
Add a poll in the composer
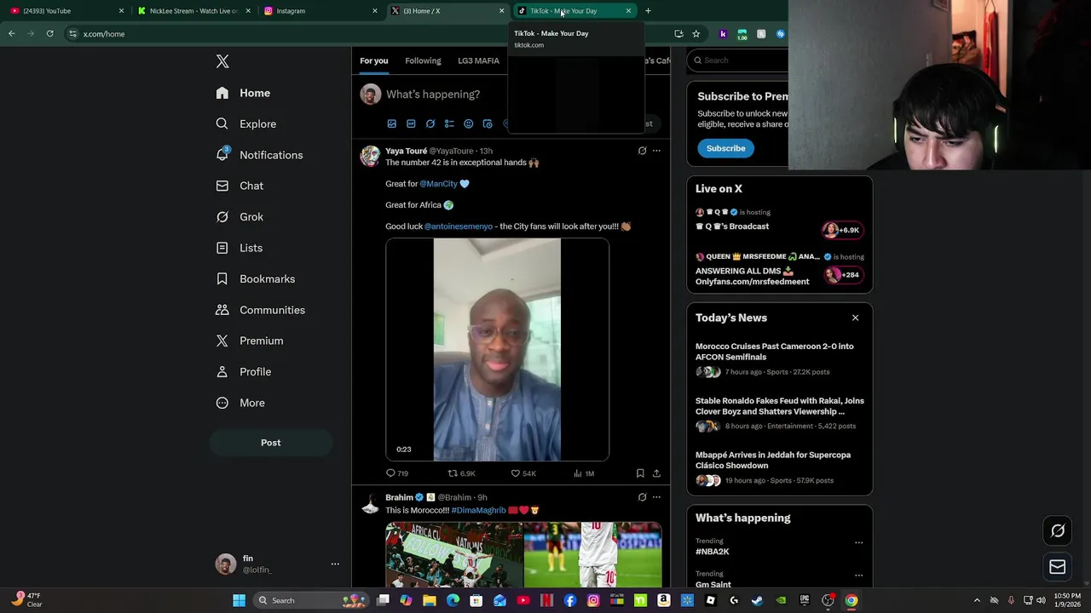click(449, 124)
